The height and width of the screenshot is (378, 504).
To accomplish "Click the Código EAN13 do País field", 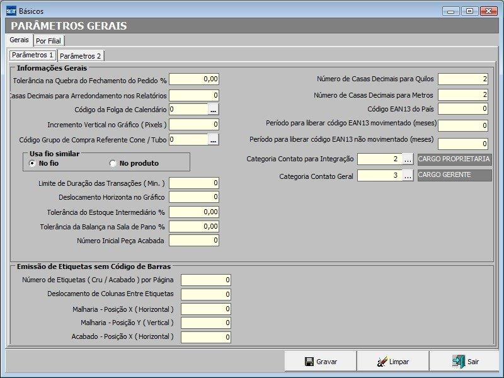I will click(462, 110).
